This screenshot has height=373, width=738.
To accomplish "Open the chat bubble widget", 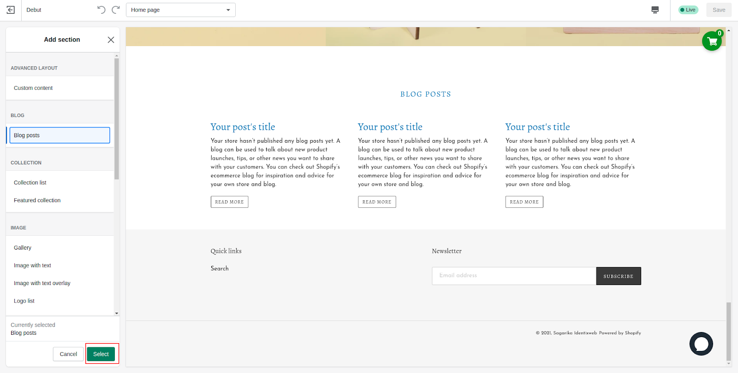I will (x=701, y=344).
